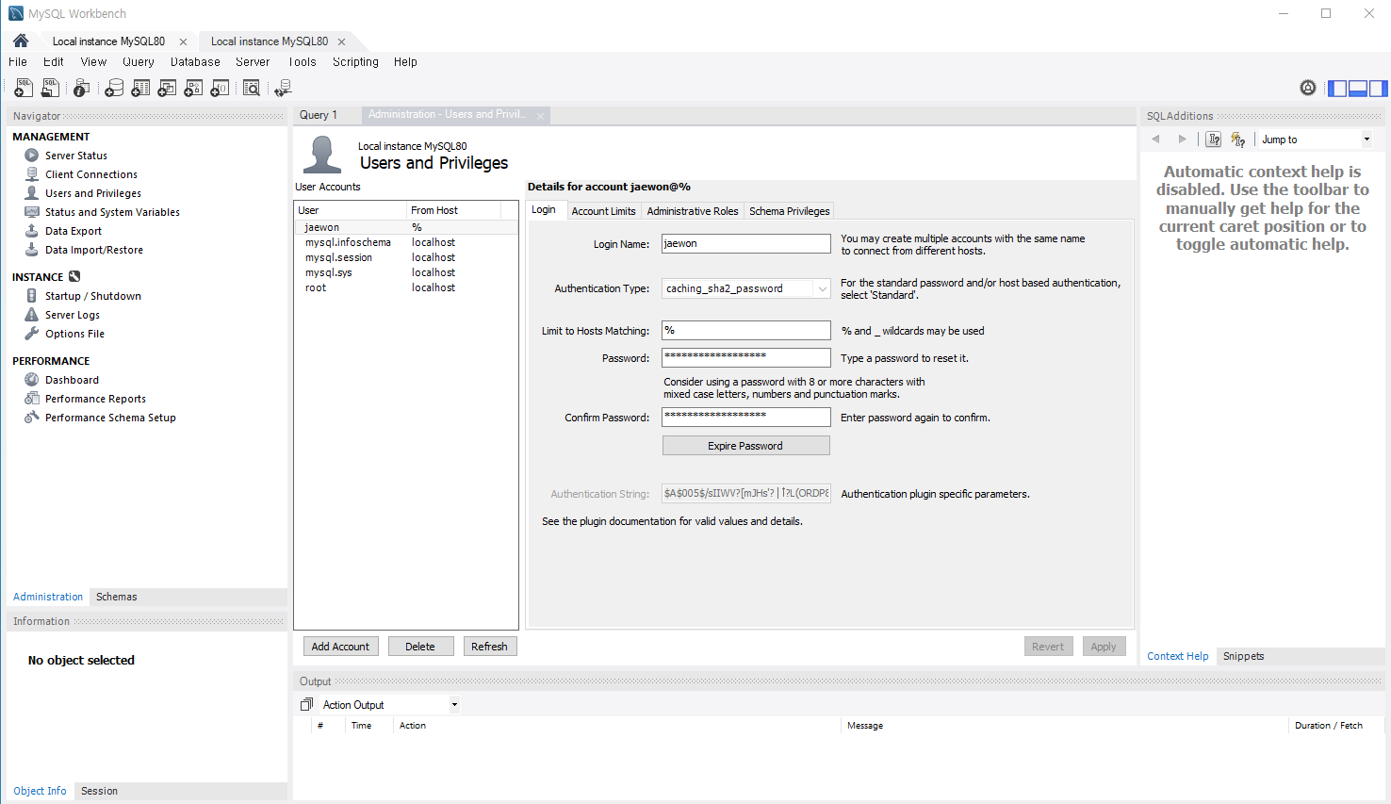Open the Scripting menu

(x=355, y=62)
